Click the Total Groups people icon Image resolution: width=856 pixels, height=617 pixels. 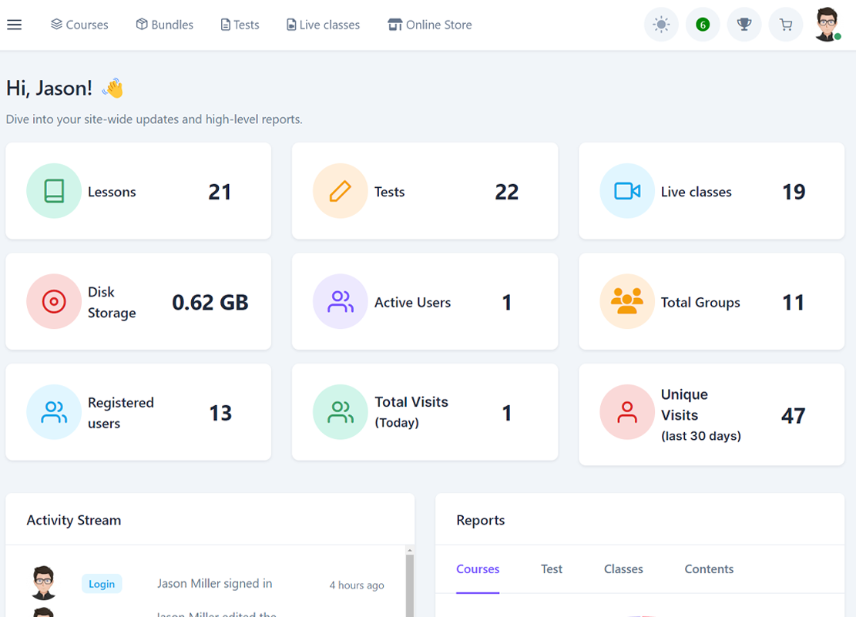point(627,302)
